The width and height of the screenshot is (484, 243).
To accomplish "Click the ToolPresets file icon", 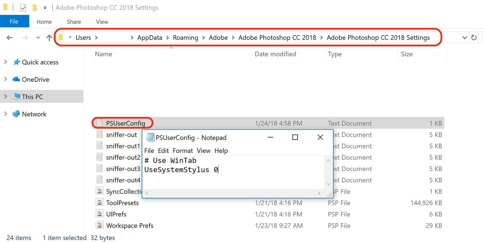I will [100, 203].
